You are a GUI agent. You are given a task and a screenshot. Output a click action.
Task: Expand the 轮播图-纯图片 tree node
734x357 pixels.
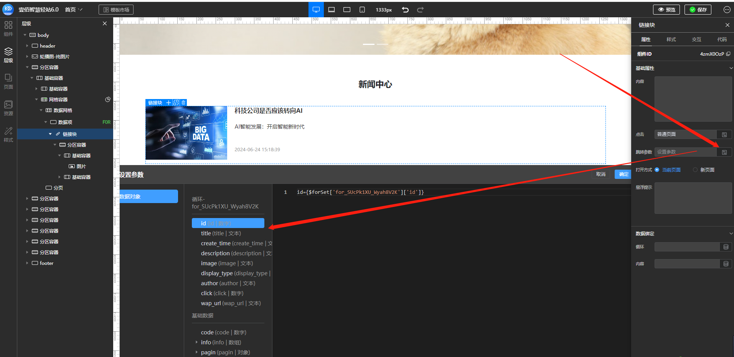coord(27,56)
